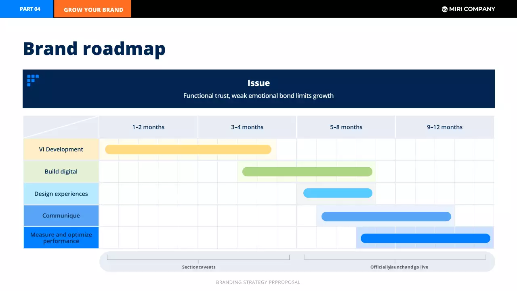
Task: Click the Build digital row label
Action: point(61,172)
